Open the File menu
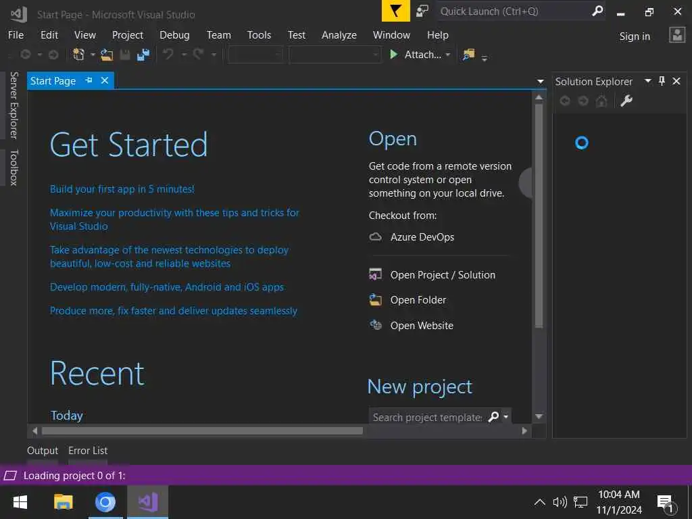 (x=16, y=35)
